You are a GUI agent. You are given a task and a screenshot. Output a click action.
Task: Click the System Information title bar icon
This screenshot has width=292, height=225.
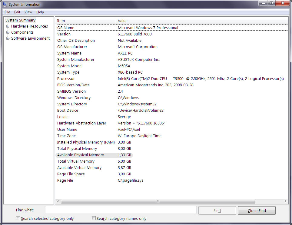pos(5,4)
